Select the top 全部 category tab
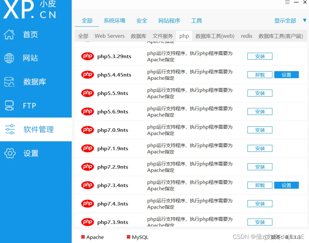 pyautogui.click(x=87, y=21)
